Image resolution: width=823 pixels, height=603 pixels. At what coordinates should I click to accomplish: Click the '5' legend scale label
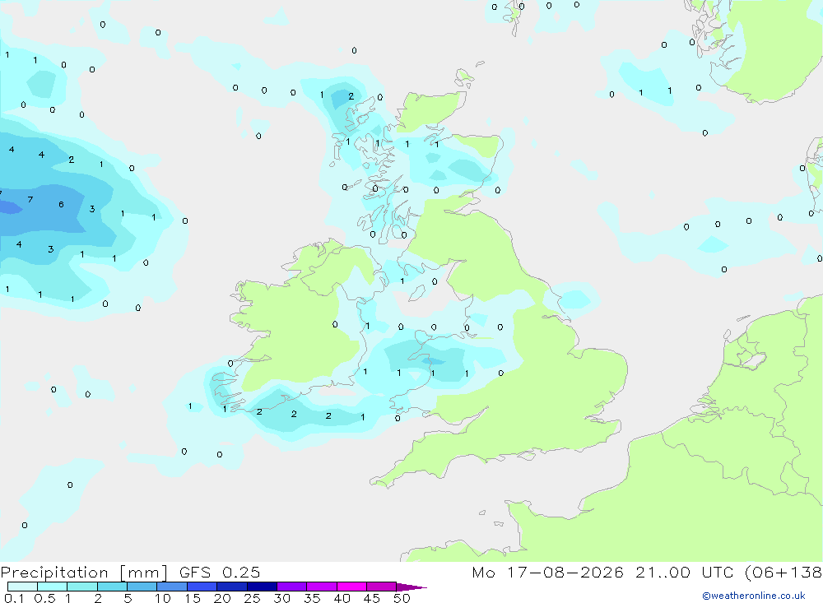click(x=128, y=598)
